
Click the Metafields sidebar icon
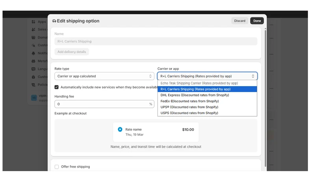33,61
